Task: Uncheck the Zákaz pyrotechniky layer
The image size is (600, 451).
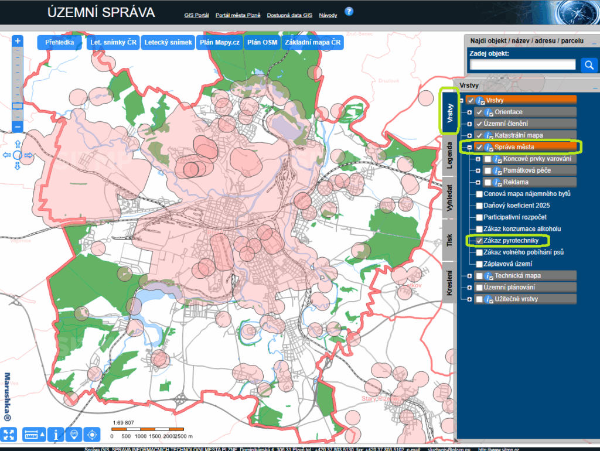Action: pyautogui.click(x=479, y=241)
